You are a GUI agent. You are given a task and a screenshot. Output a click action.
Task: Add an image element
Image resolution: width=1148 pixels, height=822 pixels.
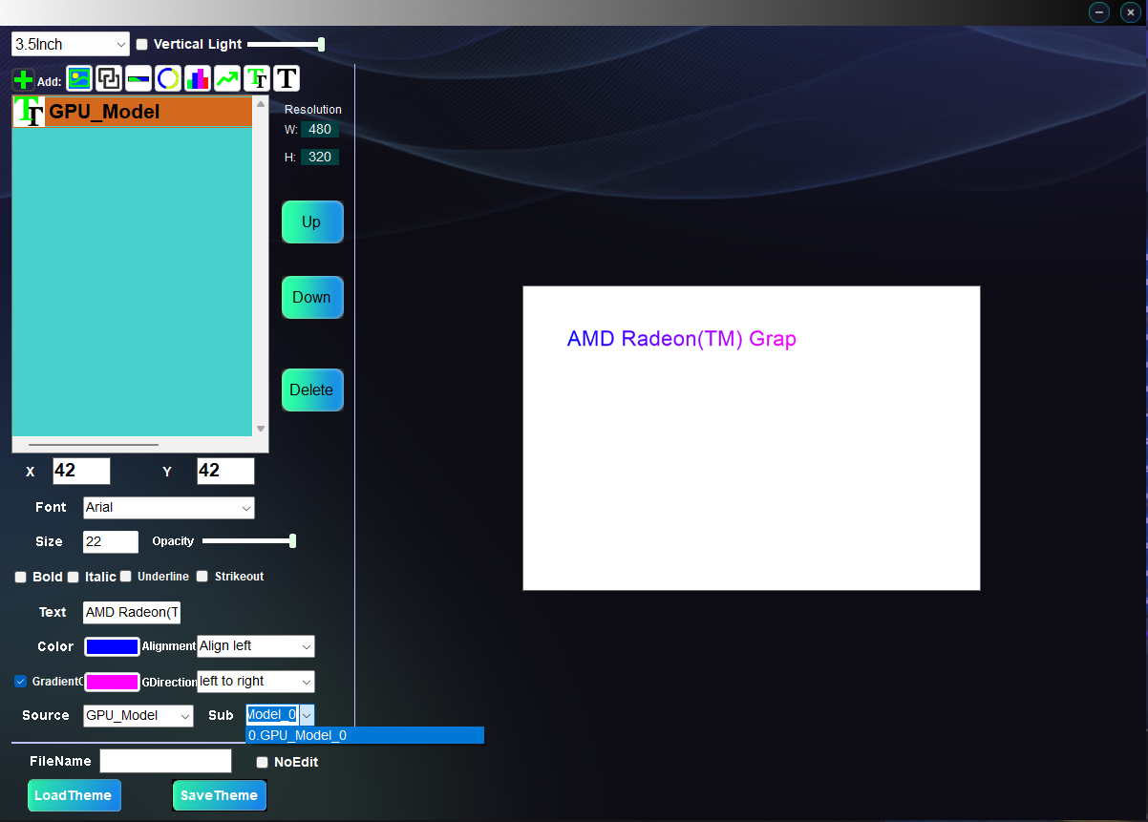79,79
